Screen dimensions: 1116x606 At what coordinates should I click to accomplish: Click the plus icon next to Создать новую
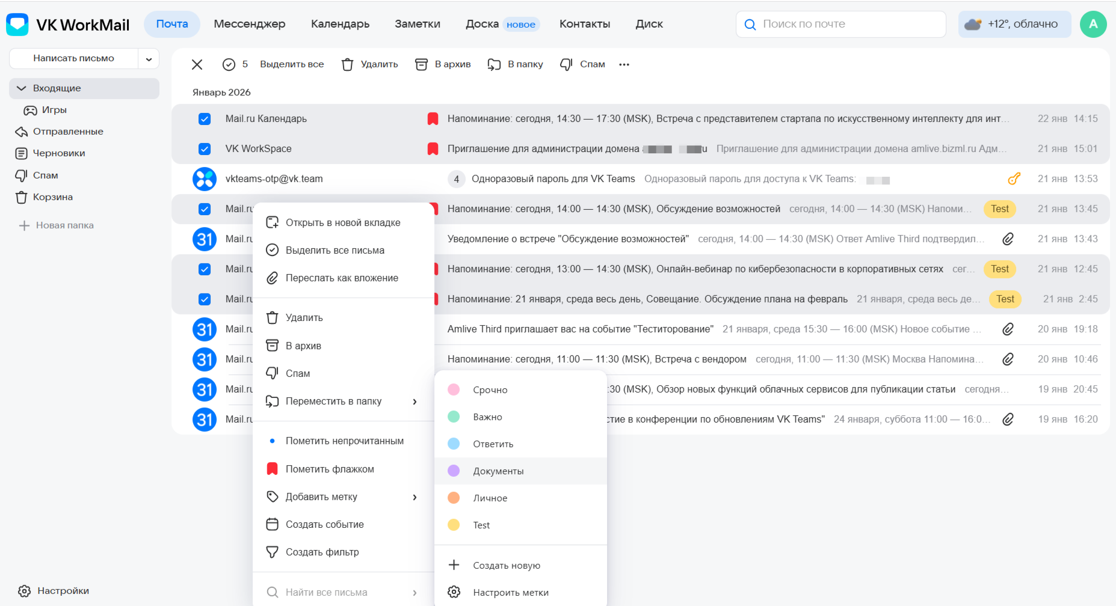click(454, 565)
